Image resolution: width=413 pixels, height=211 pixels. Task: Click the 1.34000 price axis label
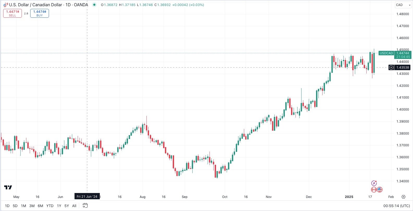pos(403,181)
